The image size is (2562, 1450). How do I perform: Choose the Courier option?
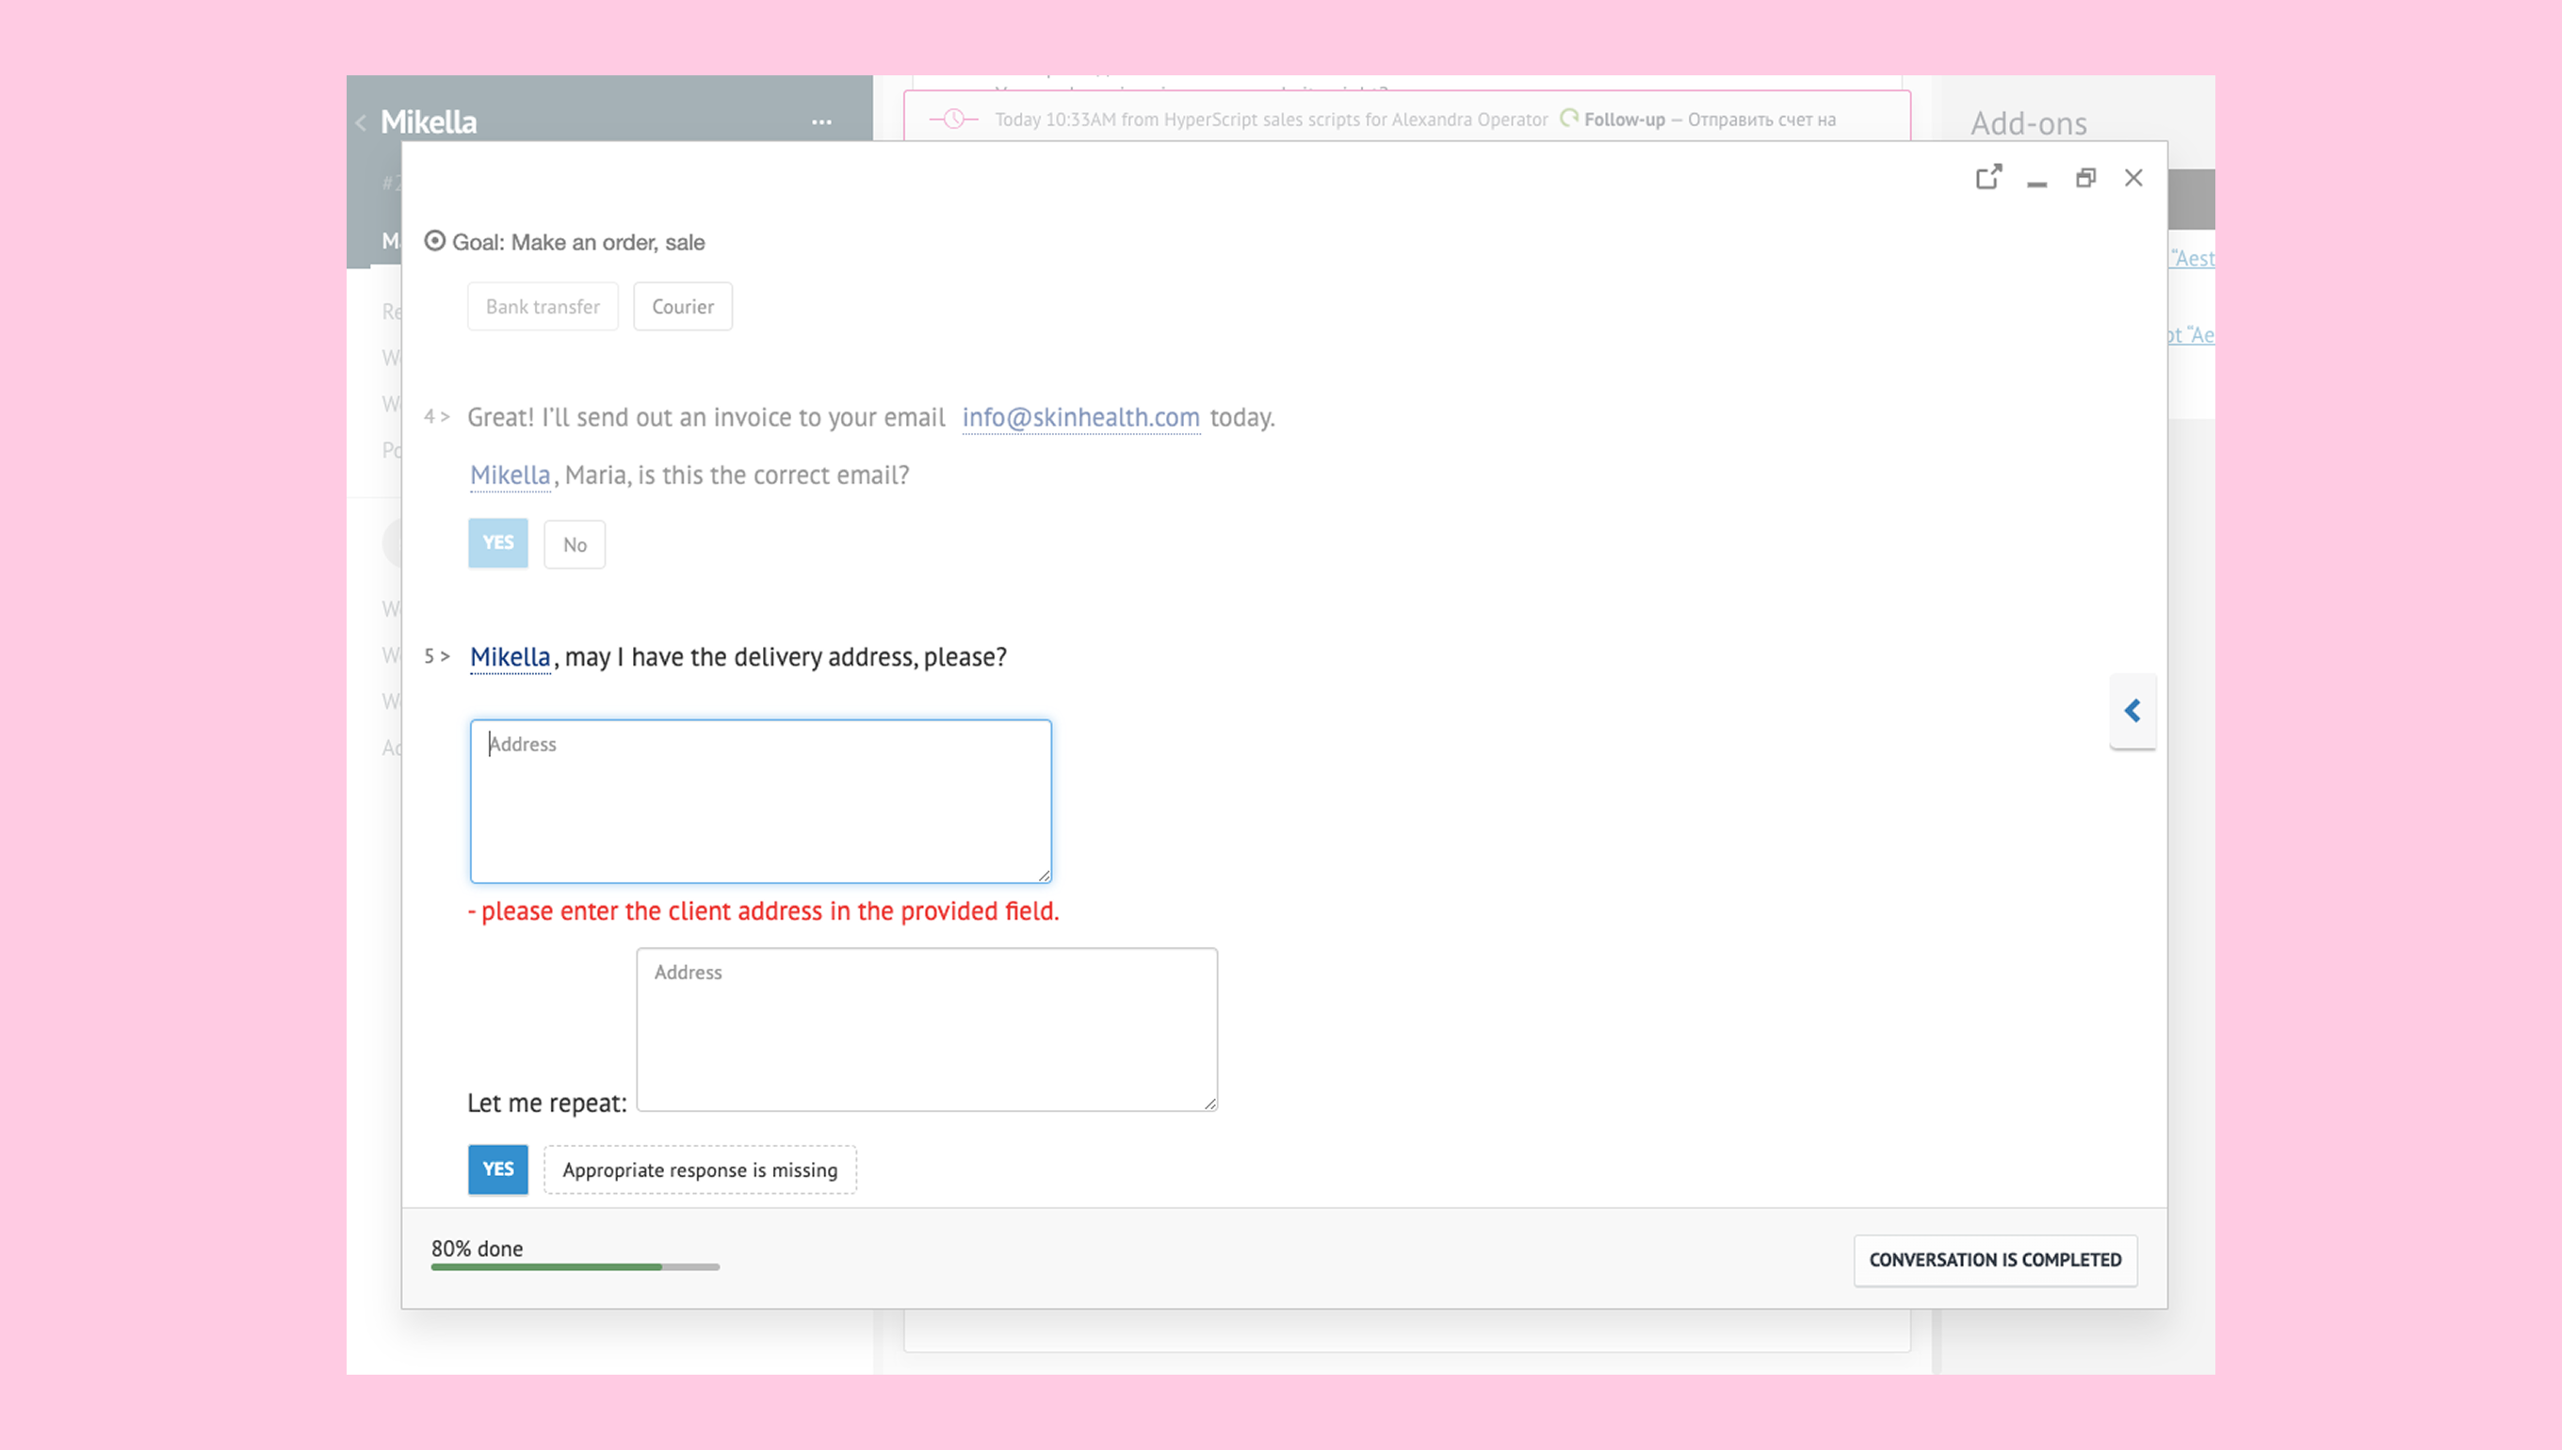pyautogui.click(x=682, y=307)
